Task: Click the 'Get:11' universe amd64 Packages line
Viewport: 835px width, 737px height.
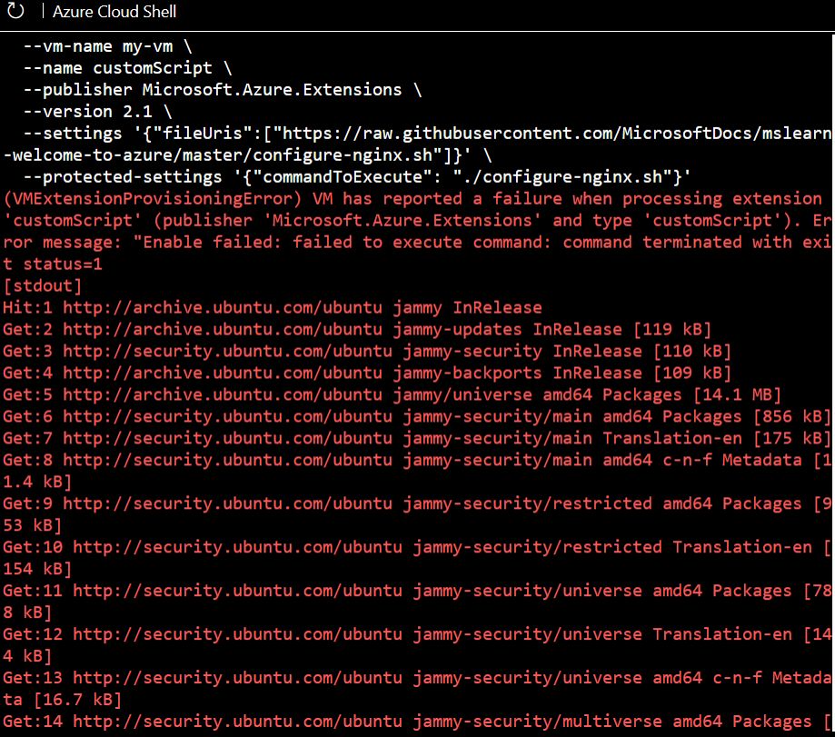Action: point(417,591)
